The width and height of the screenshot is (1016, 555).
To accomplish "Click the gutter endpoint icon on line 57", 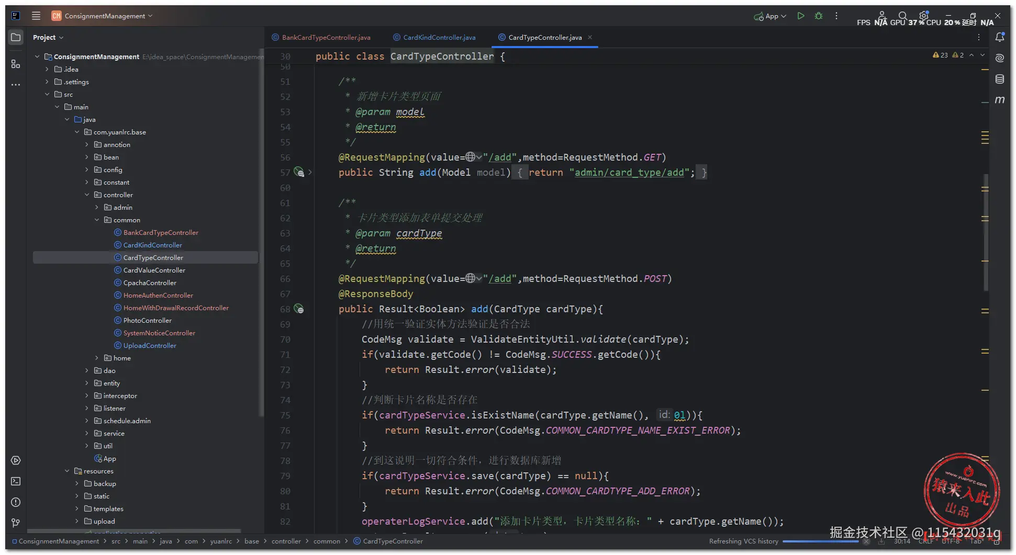I will pos(299,172).
